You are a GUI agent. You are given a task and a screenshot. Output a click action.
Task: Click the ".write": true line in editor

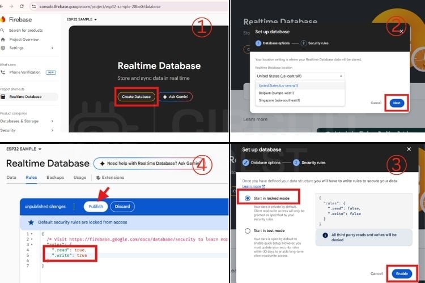(x=69, y=255)
